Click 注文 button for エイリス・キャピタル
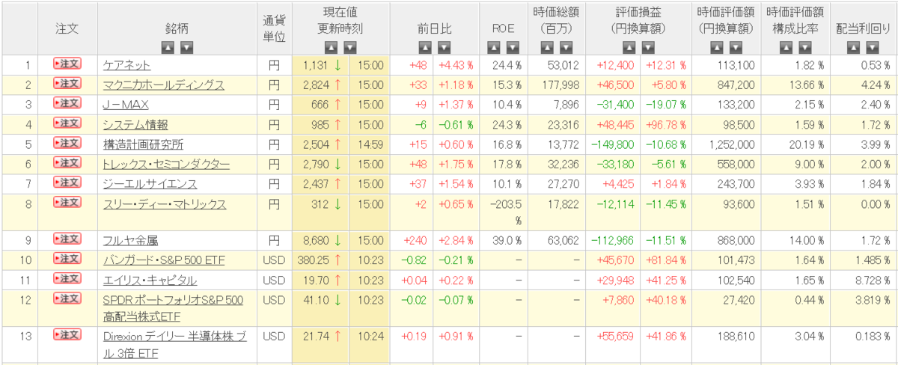 (x=67, y=279)
